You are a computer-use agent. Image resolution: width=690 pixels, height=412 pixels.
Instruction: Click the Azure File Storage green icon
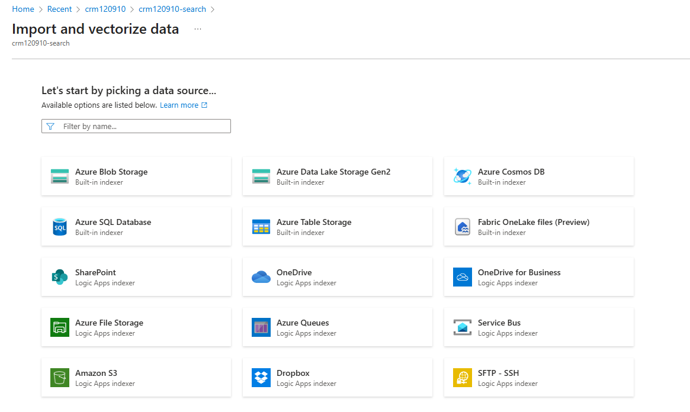point(59,327)
